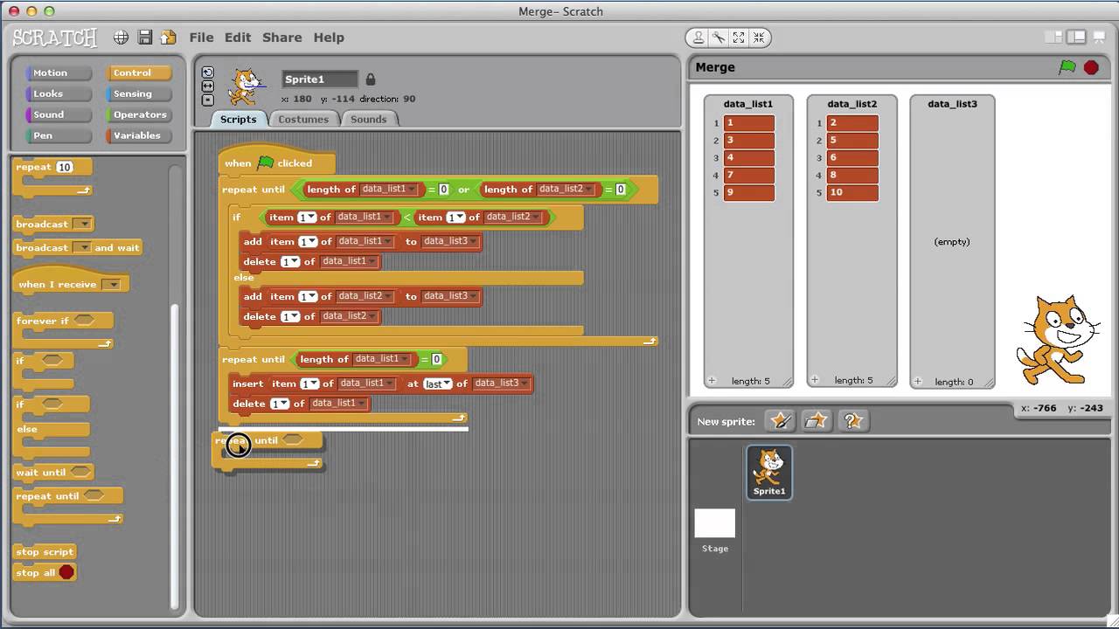Screen dimensions: 1119x629
Task: Click the Sprite1 name field
Action: pyautogui.click(x=320, y=79)
